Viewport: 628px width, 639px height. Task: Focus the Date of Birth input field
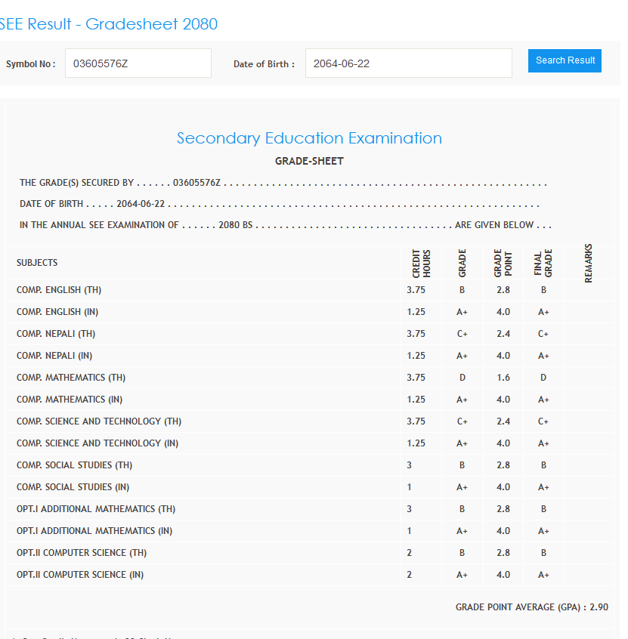408,63
